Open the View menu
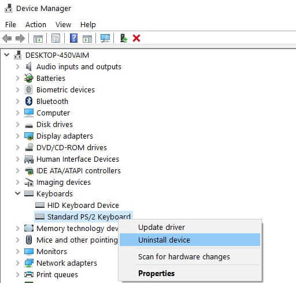Screen dimensions: 296x283 click(x=63, y=25)
